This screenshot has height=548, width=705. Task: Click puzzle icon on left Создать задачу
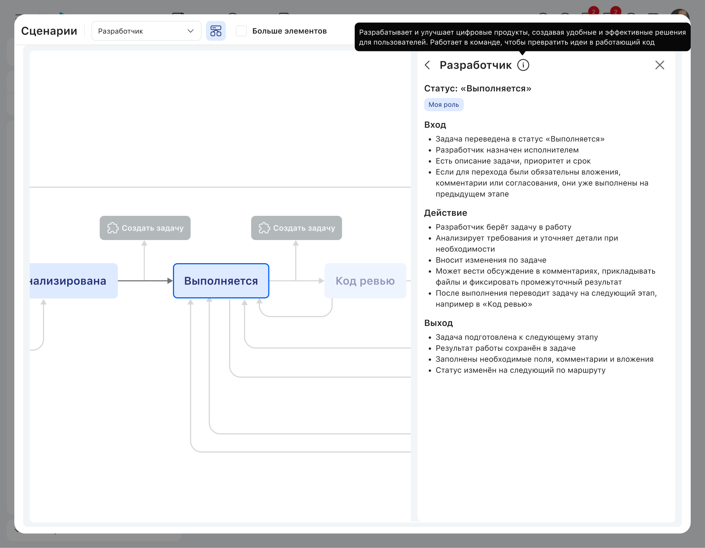coord(112,228)
